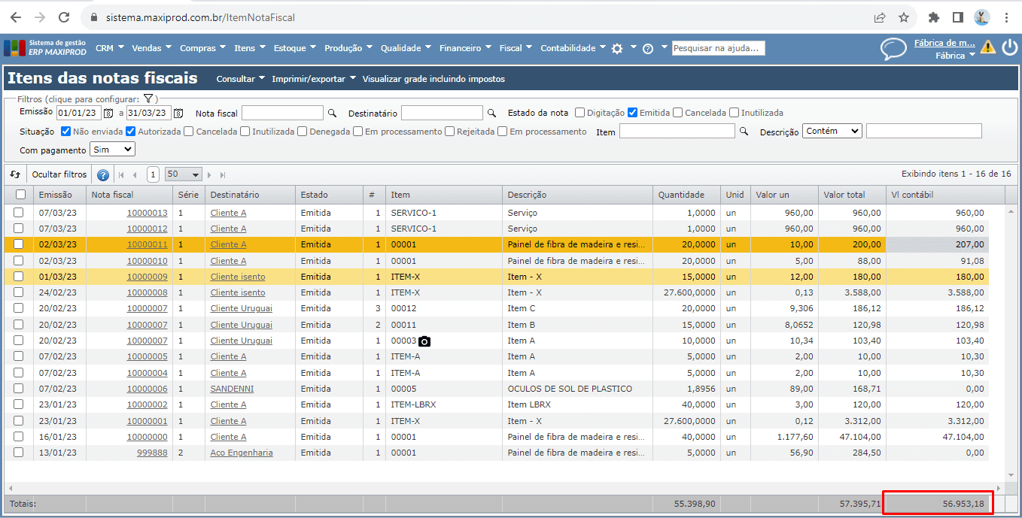Enable the Digitação note state checkbox
The image size is (1022, 518).
[x=579, y=113]
